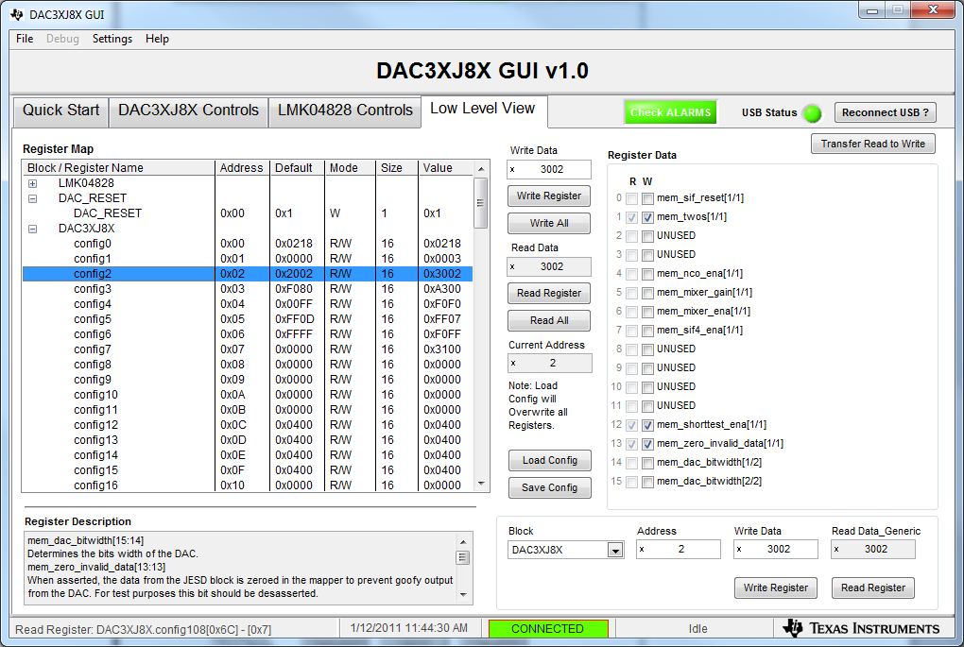
Task: Select the config1 register row
Action: (x=248, y=259)
